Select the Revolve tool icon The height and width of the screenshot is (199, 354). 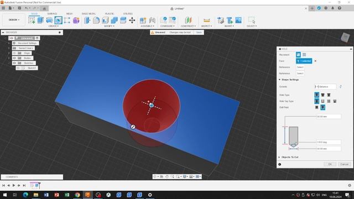[49, 20]
